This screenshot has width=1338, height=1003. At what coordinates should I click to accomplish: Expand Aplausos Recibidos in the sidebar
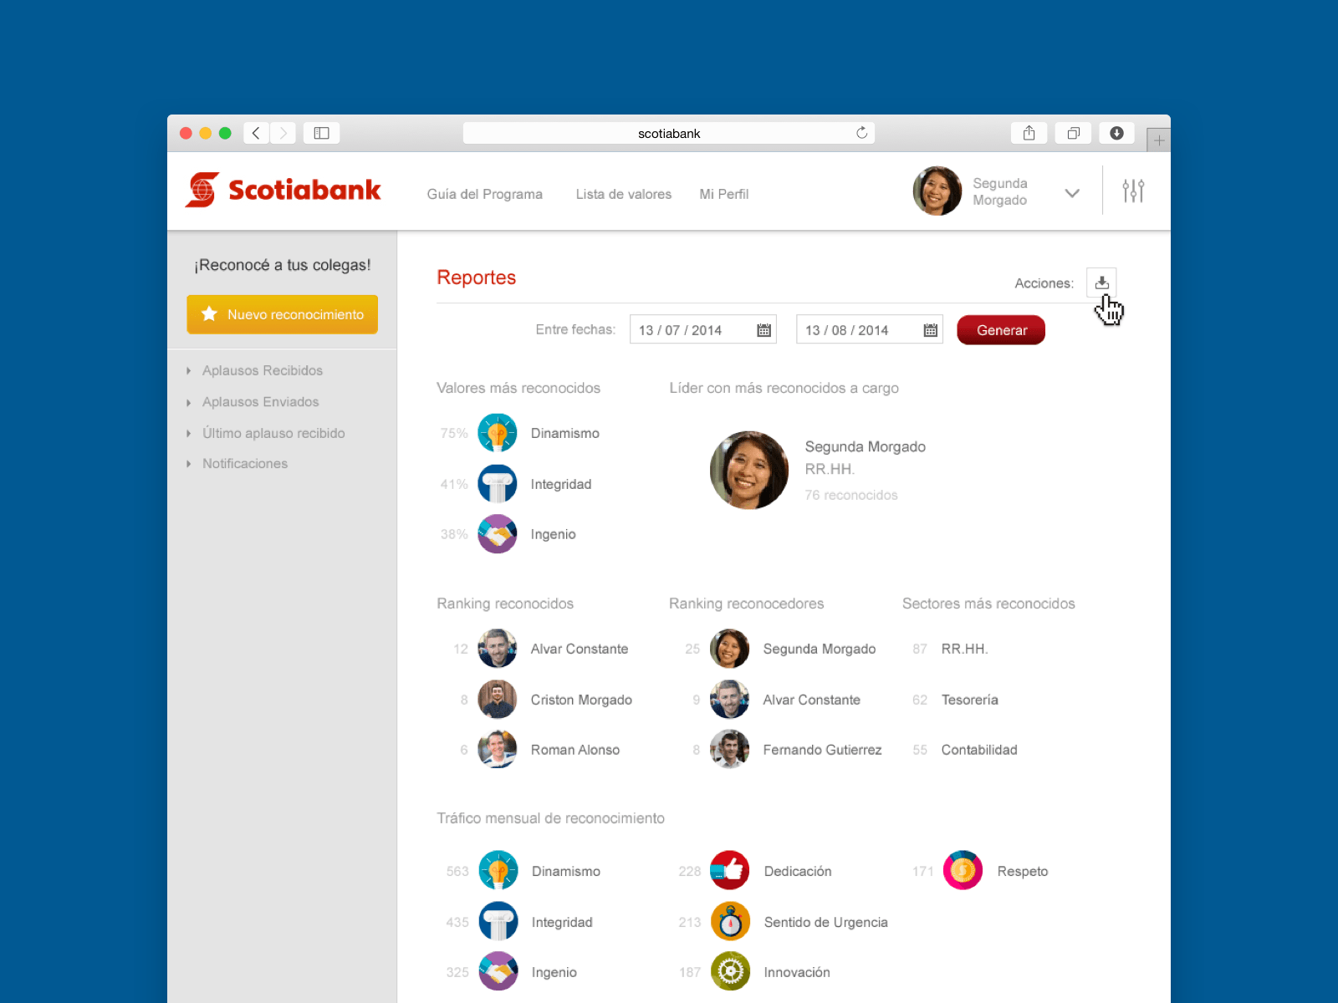263,370
